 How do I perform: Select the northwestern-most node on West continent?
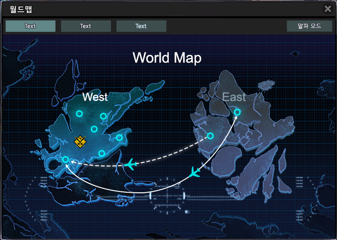tap(79, 114)
